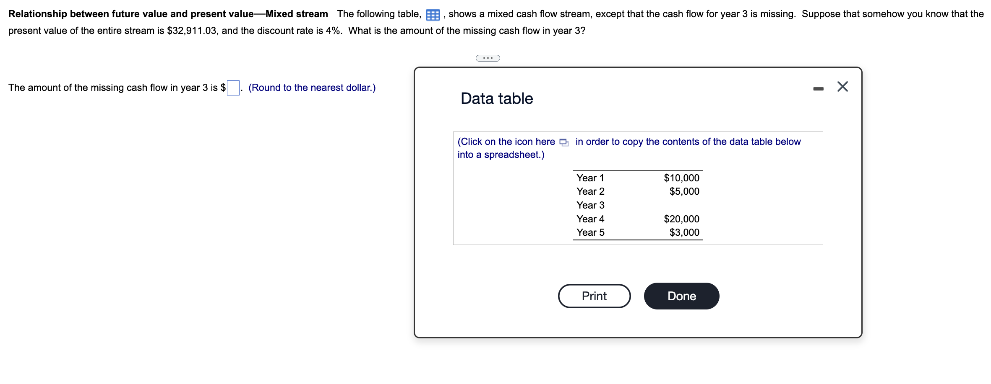
Task: Minimize the Data table dialog
Action: 818,89
